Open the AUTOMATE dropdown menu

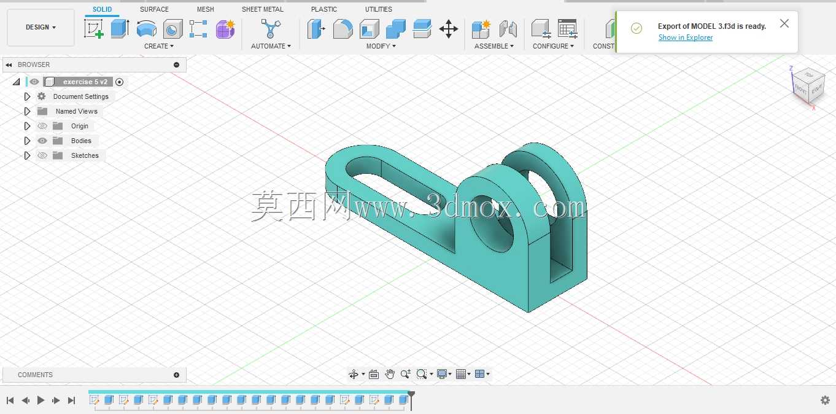[271, 46]
